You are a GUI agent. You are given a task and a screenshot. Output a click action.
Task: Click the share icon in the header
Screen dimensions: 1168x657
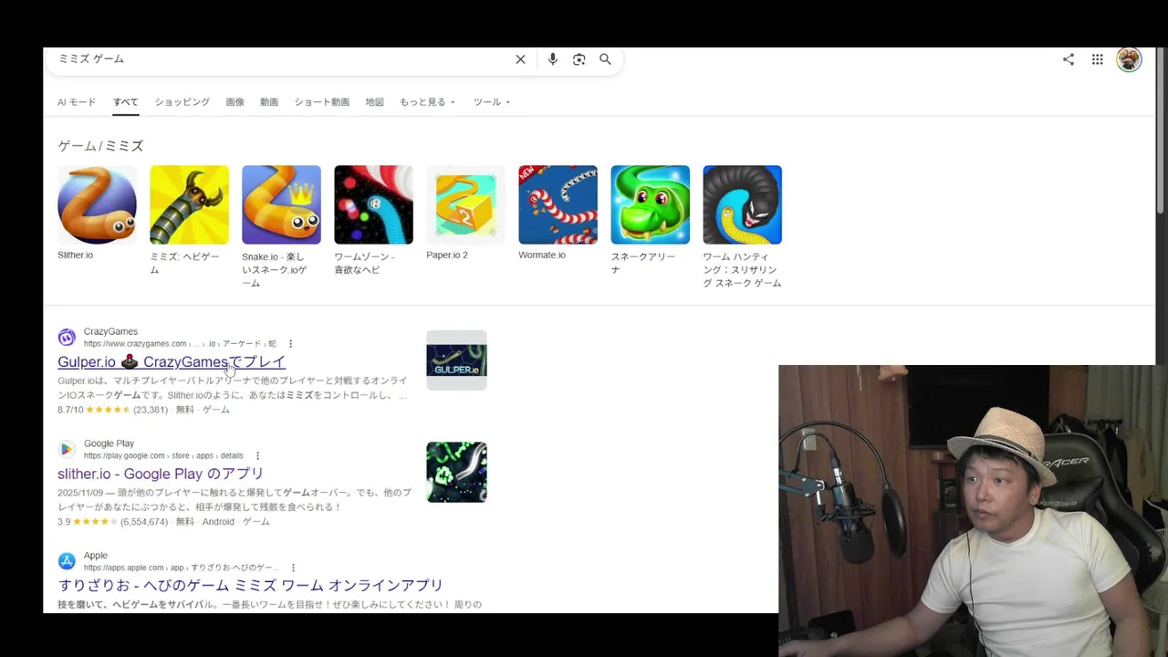[x=1069, y=59]
